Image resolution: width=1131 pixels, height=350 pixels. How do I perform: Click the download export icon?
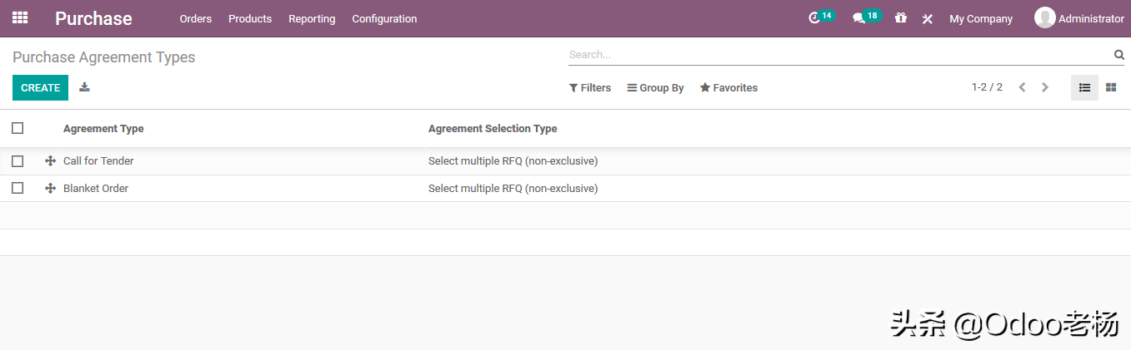click(x=84, y=87)
